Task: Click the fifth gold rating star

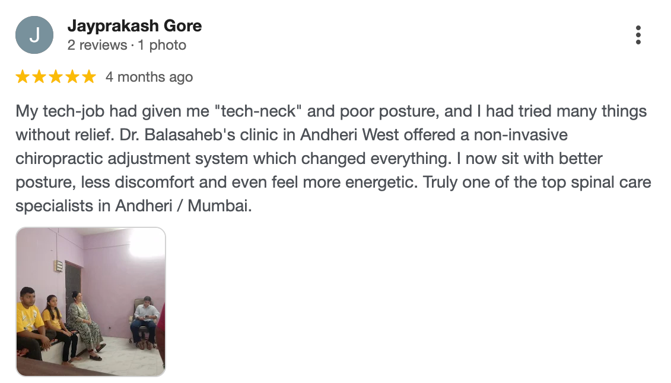Action: click(x=89, y=77)
